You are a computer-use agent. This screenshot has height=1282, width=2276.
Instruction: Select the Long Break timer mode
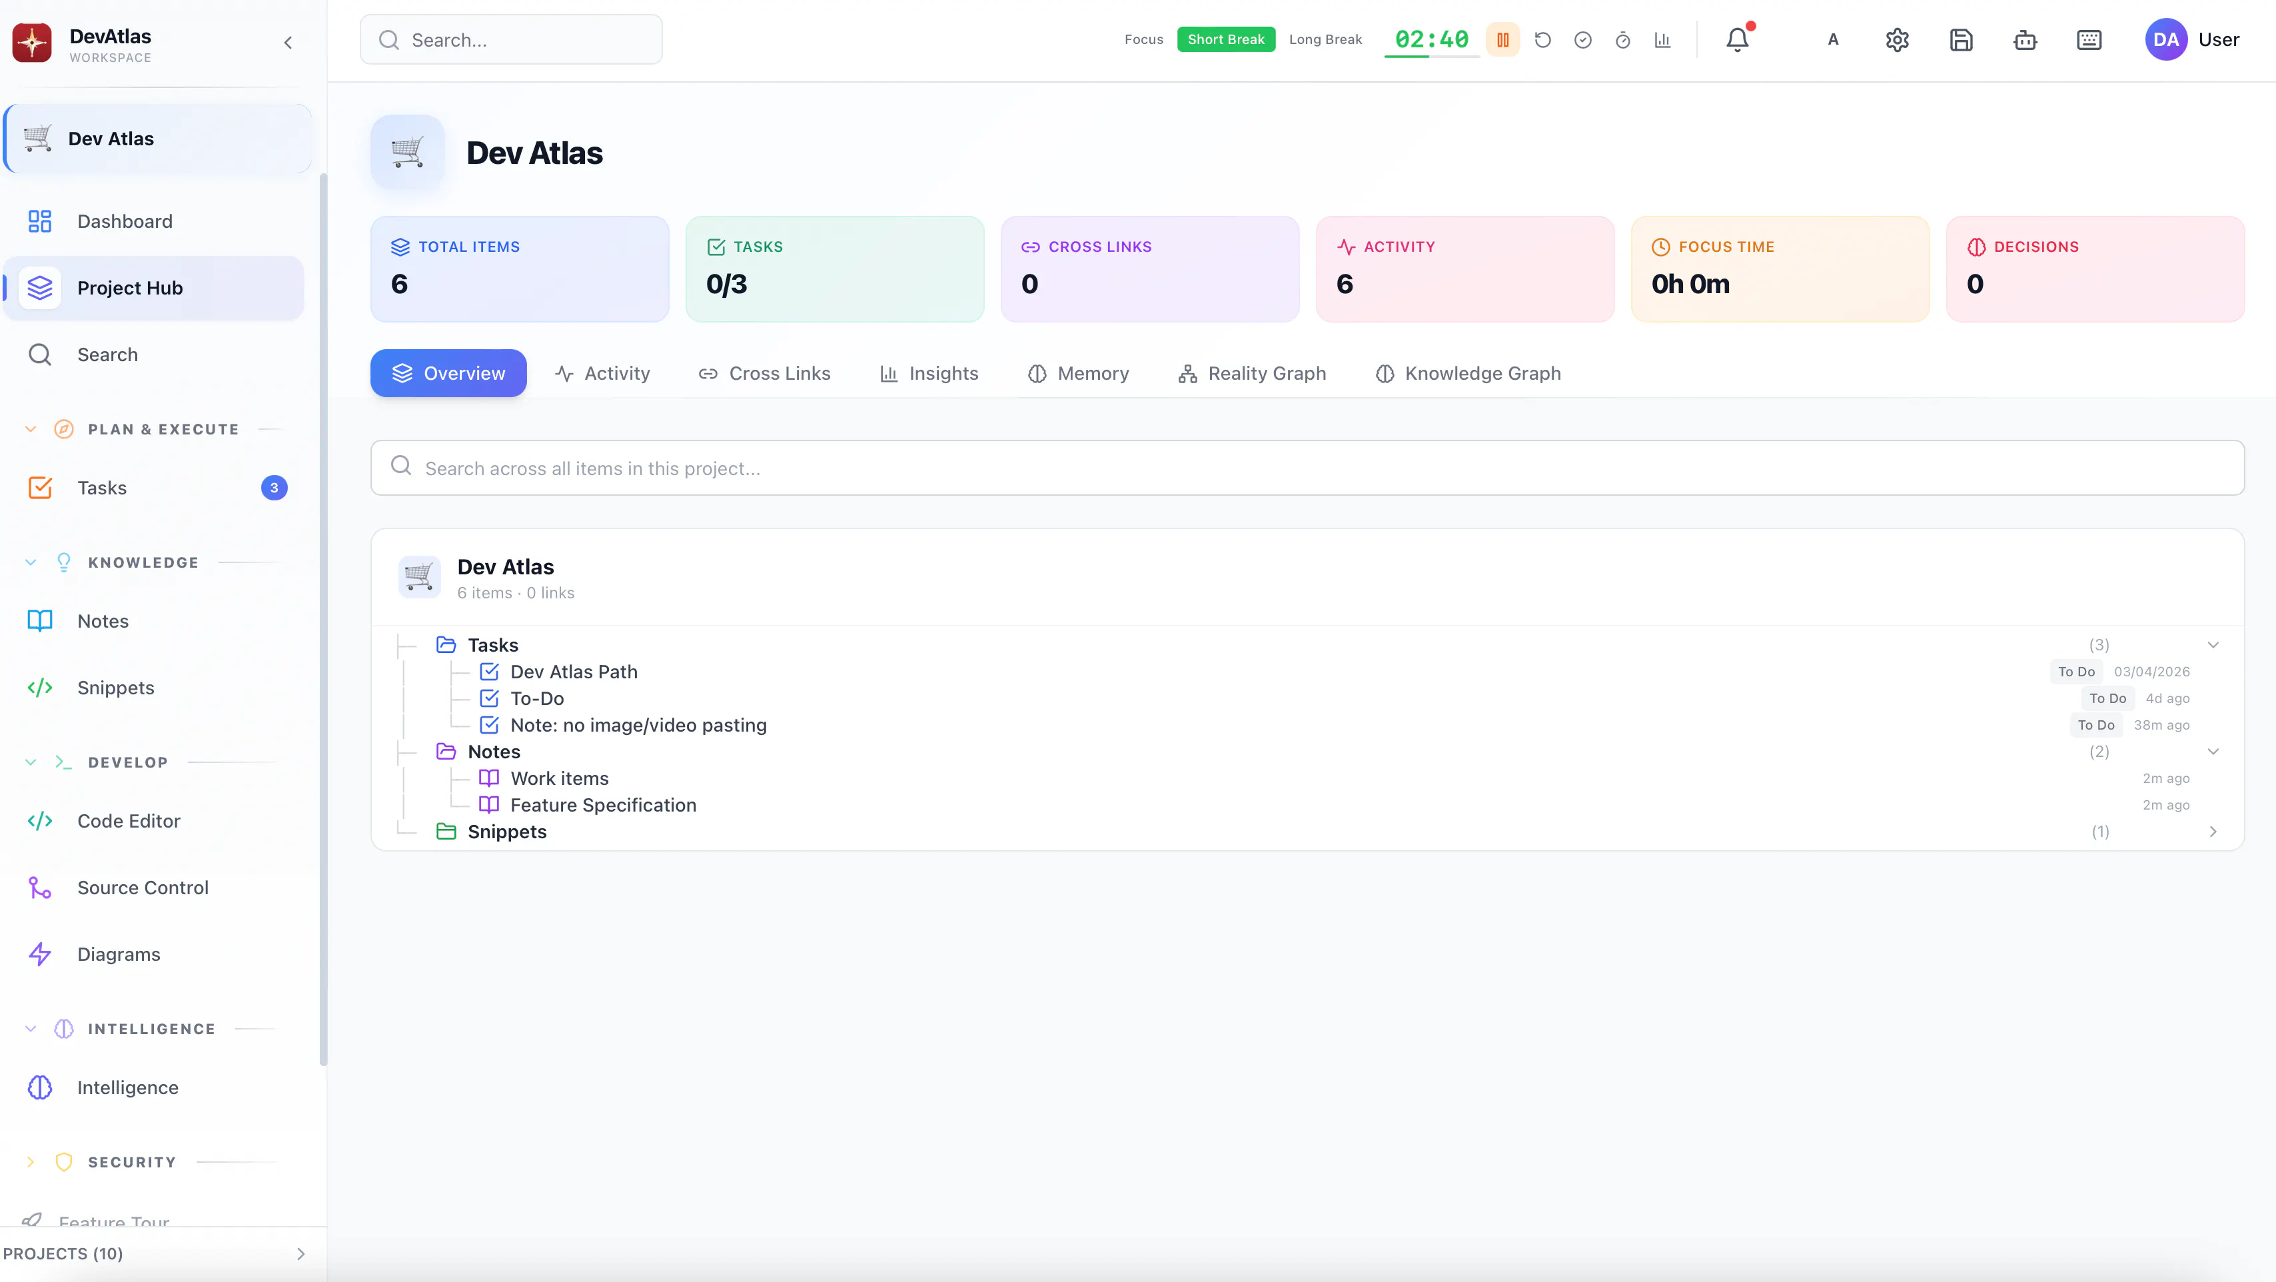click(x=1325, y=40)
